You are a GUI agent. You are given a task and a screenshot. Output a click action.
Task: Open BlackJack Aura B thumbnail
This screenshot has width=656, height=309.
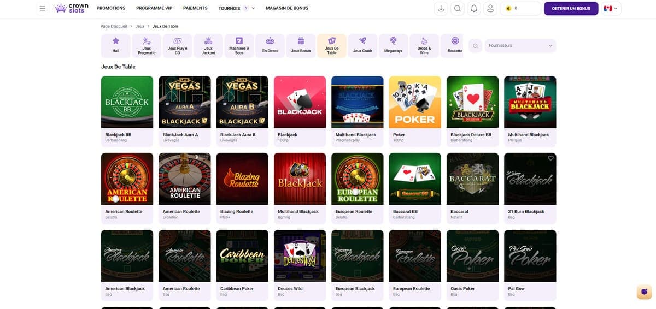pos(242,102)
